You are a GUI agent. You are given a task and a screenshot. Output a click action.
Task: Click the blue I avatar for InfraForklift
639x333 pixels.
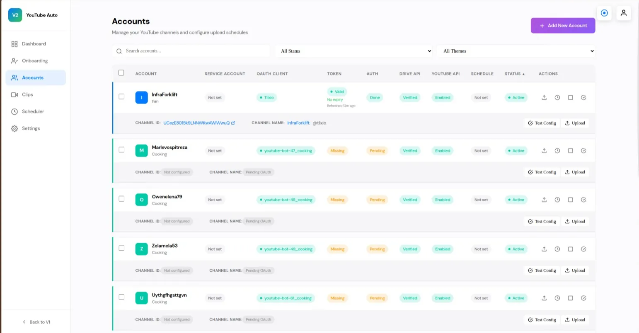click(x=142, y=97)
